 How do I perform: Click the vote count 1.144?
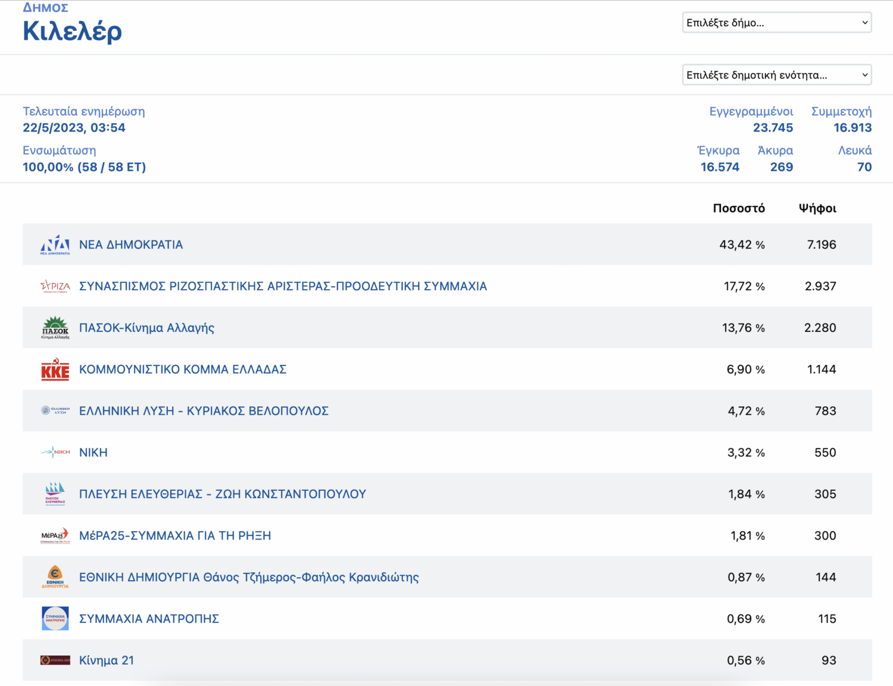coord(822,369)
